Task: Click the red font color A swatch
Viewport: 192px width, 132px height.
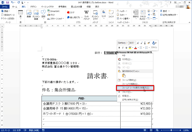Action: coord(135,48)
